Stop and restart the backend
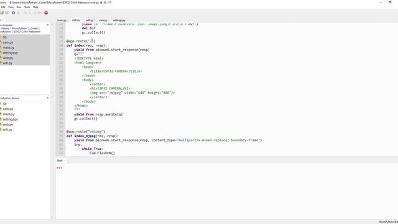 [x=46, y=12]
